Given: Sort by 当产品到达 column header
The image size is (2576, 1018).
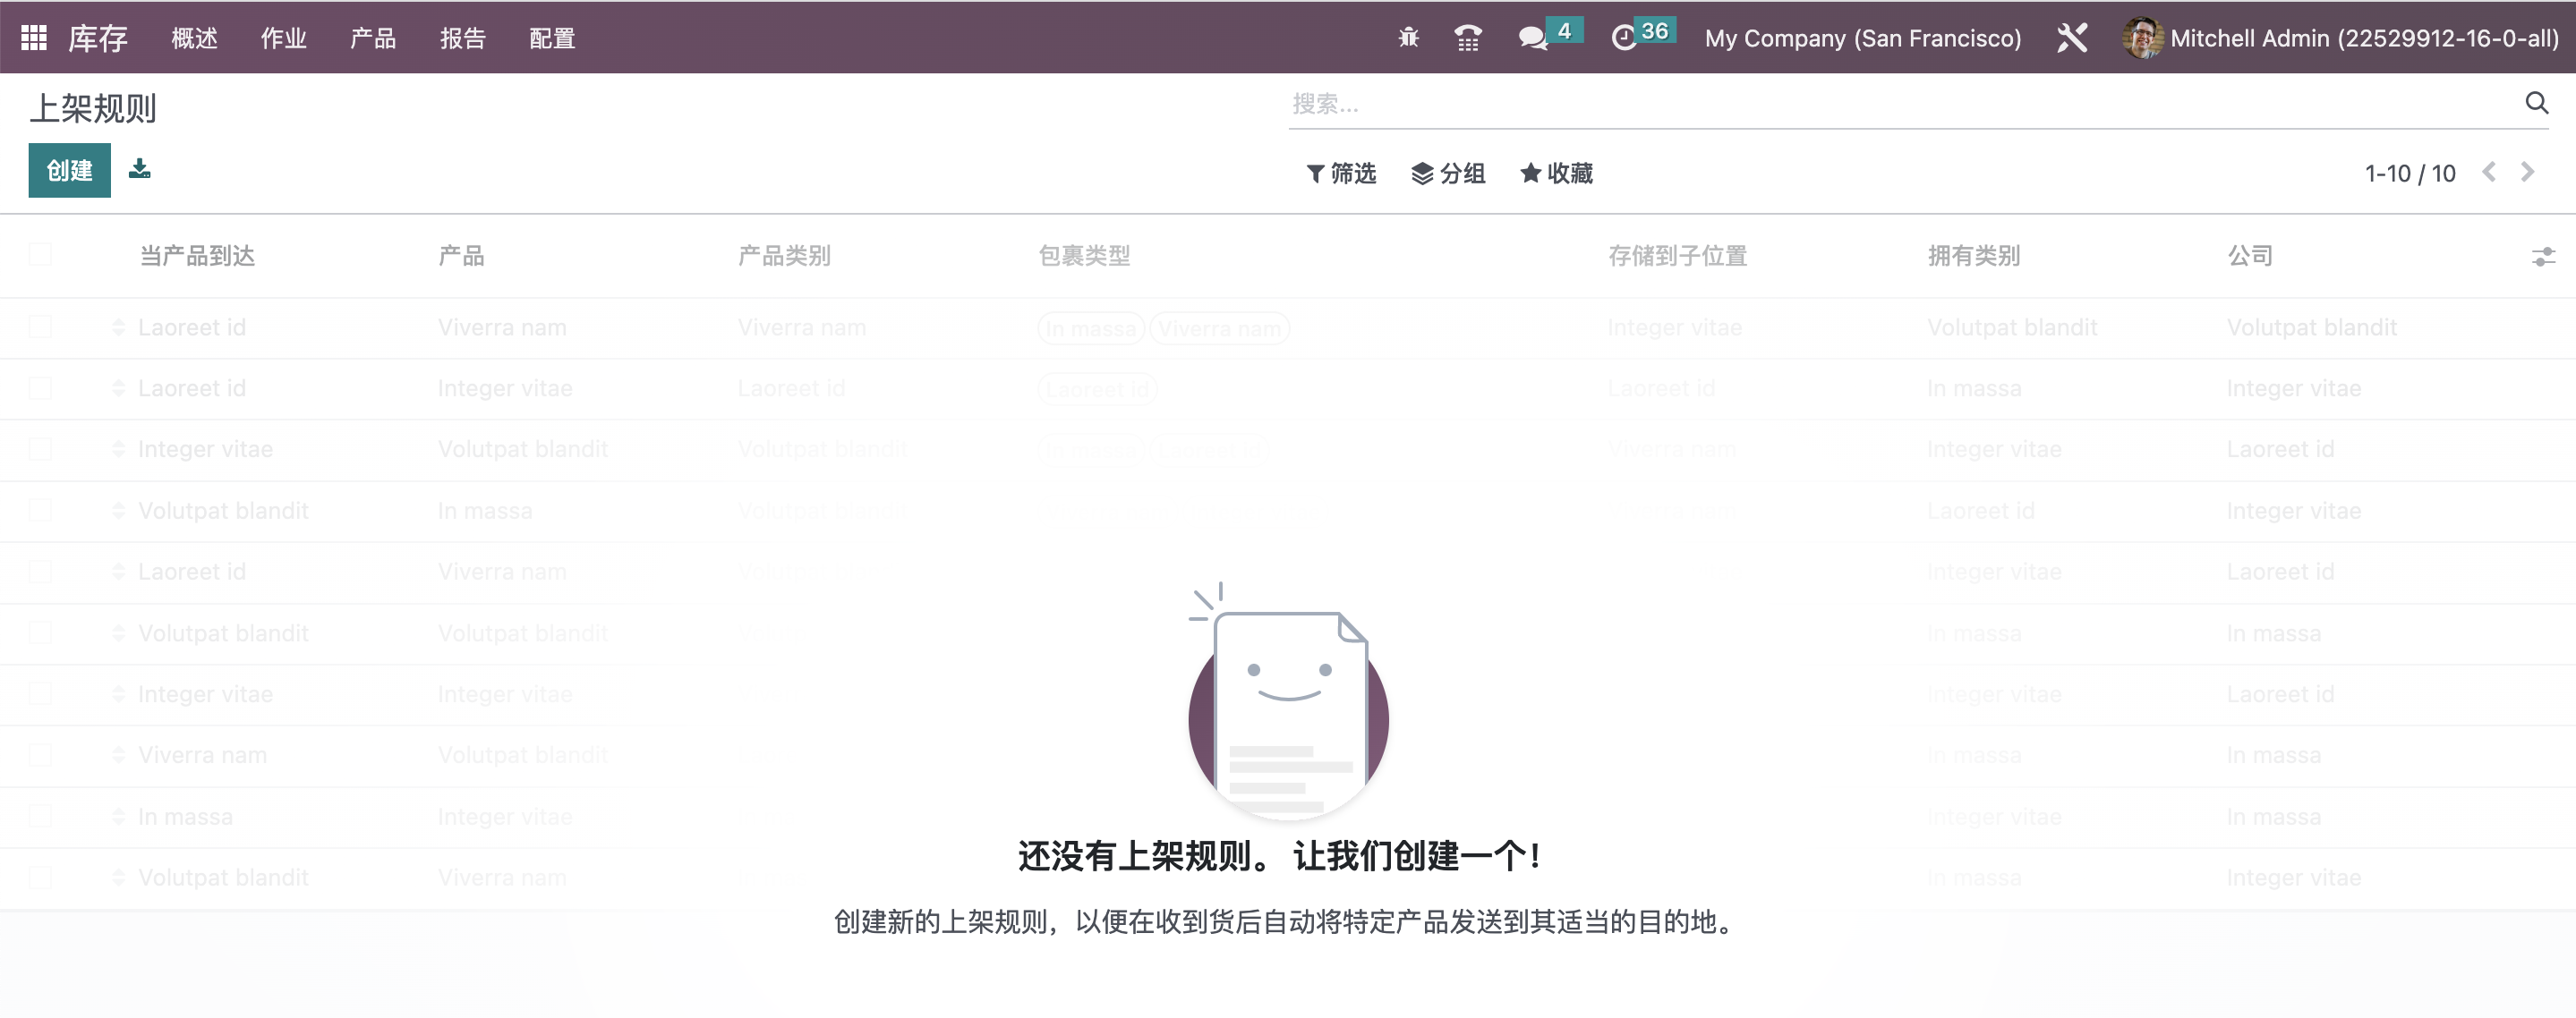Looking at the screenshot, I should coord(197,257).
